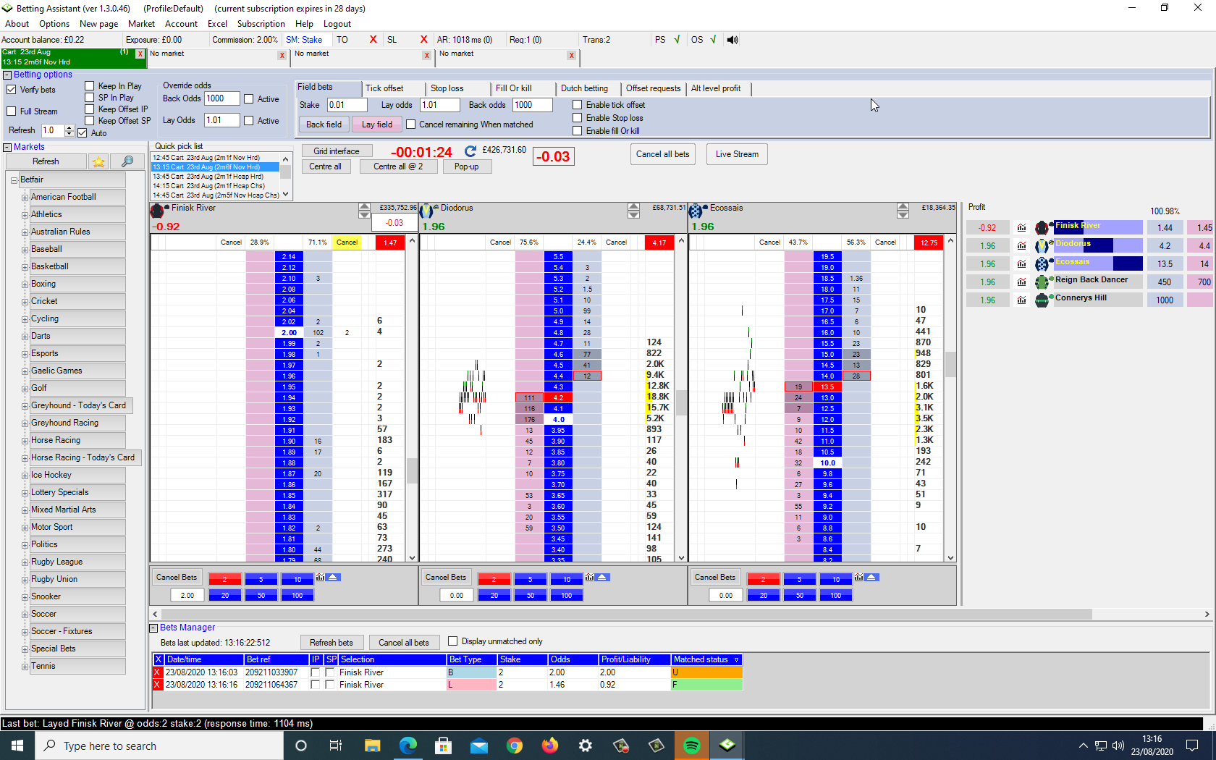Viewport: 1216px width, 760px height.
Task: Open the Options menu
Action: coord(54,23)
